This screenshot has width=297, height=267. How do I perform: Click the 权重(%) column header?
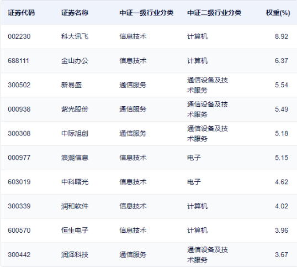click(x=278, y=13)
